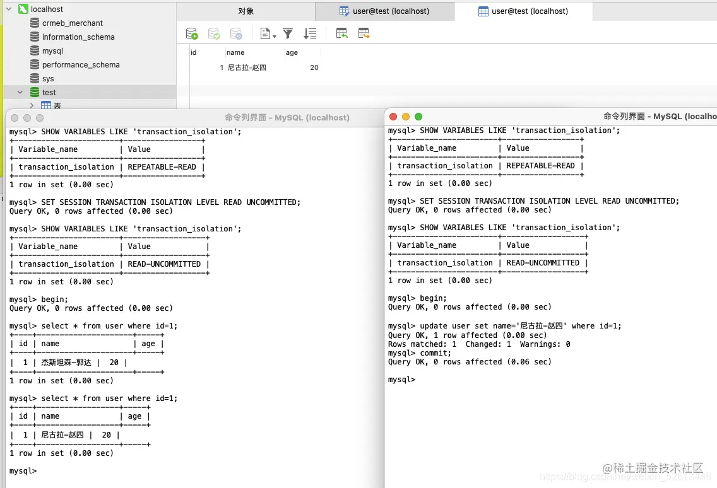
Task: Click the Sort icon in the toolbar
Action: click(x=310, y=33)
